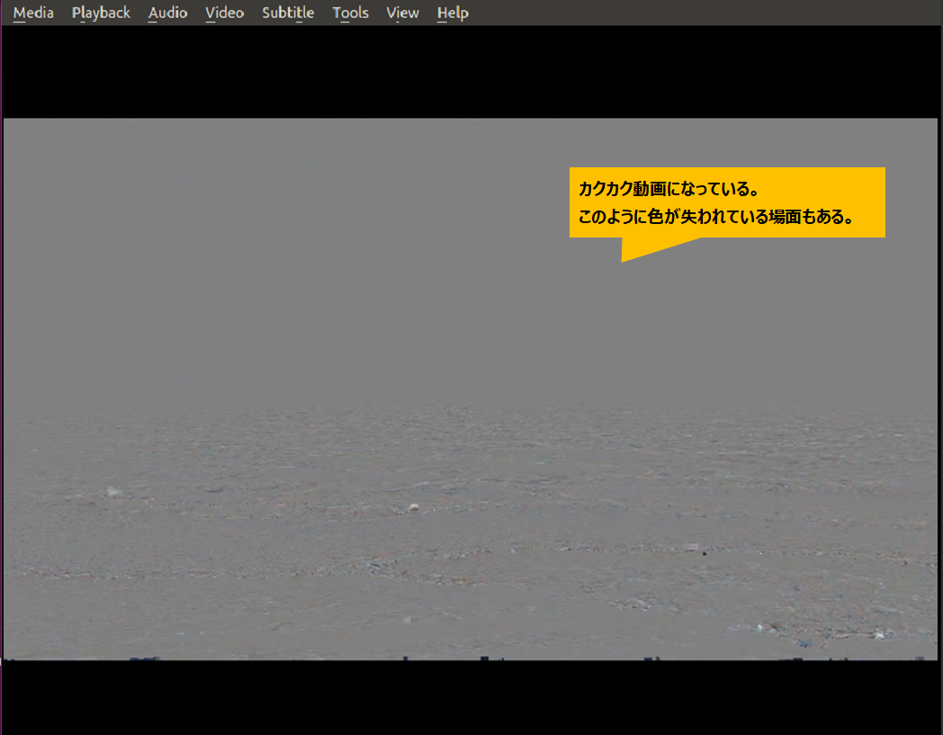Open the Media menu

pyautogui.click(x=33, y=13)
